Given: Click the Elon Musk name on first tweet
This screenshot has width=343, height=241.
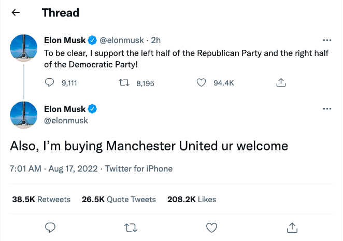Looking at the screenshot, I should [65, 39].
